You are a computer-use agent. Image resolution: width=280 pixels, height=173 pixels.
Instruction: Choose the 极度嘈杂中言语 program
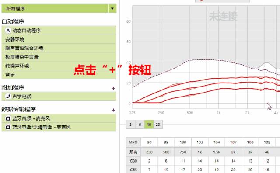[59, 57]
